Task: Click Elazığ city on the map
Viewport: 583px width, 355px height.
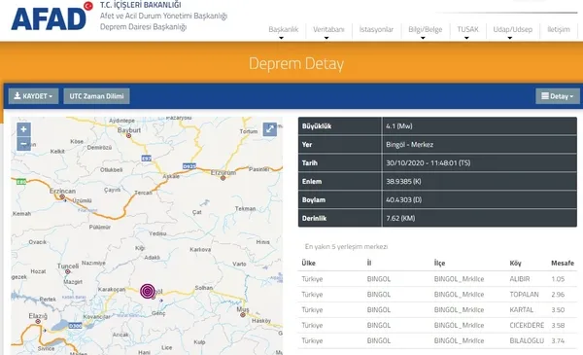Action: click(x=38, y=316)
